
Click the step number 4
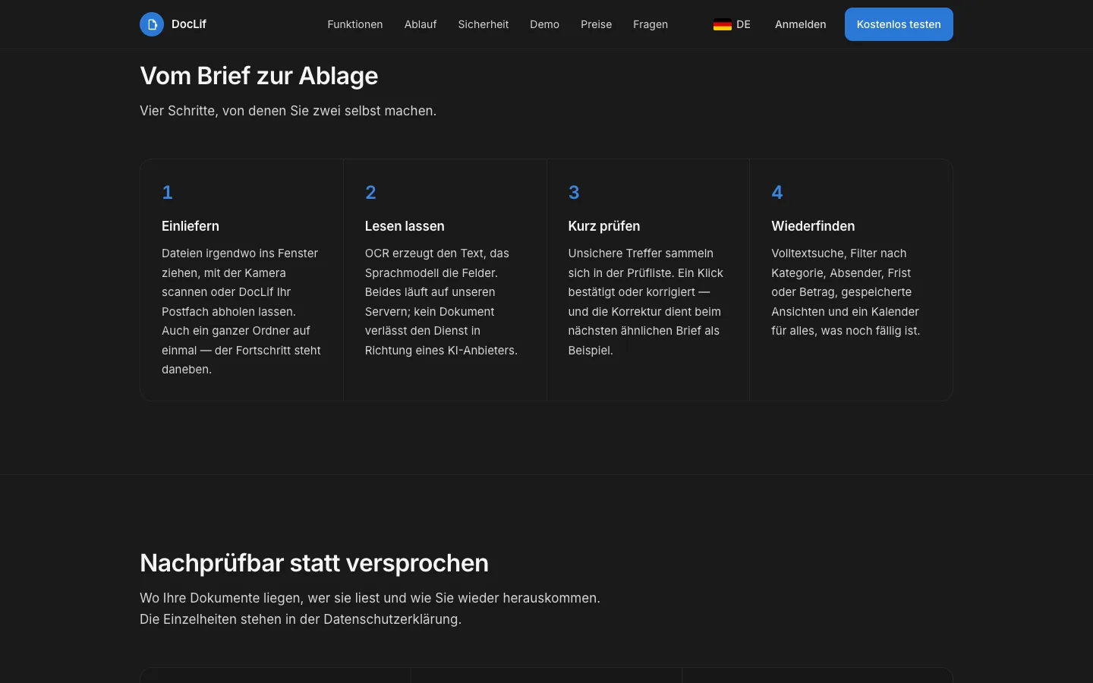pyautogui.click(x=777, y=193)
